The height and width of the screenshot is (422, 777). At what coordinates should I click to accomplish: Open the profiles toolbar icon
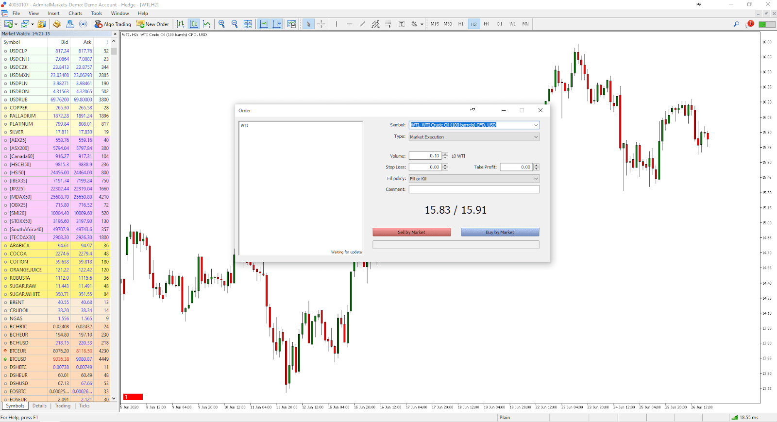click(x=25, y=24)
